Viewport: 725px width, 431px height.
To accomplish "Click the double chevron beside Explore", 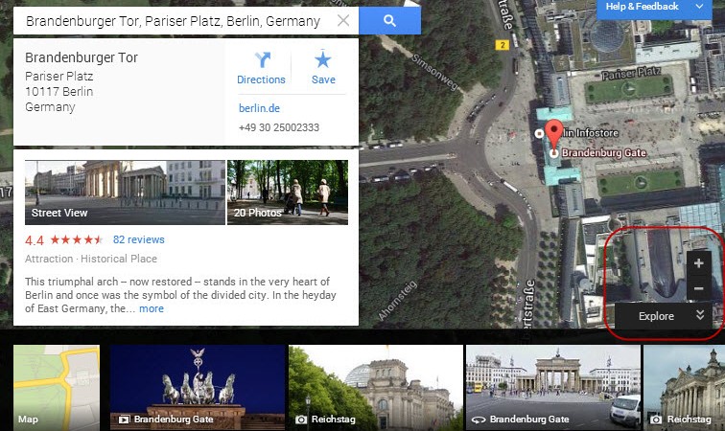I will point(700,315).
